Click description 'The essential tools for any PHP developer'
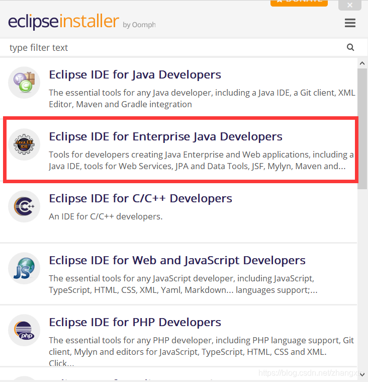 [201, 351]
